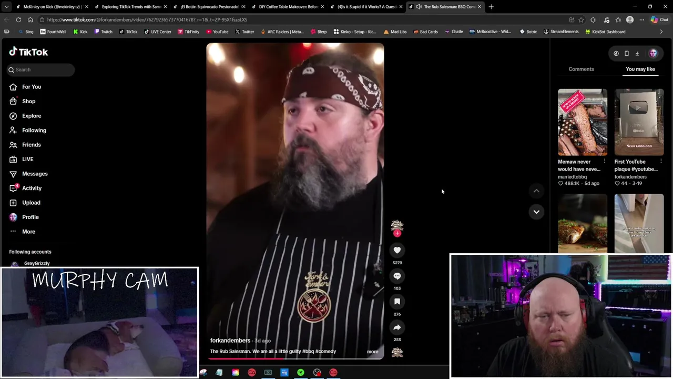The image size is (673, 379).
Task: Open the For You feed
Action: click(32, 87)
